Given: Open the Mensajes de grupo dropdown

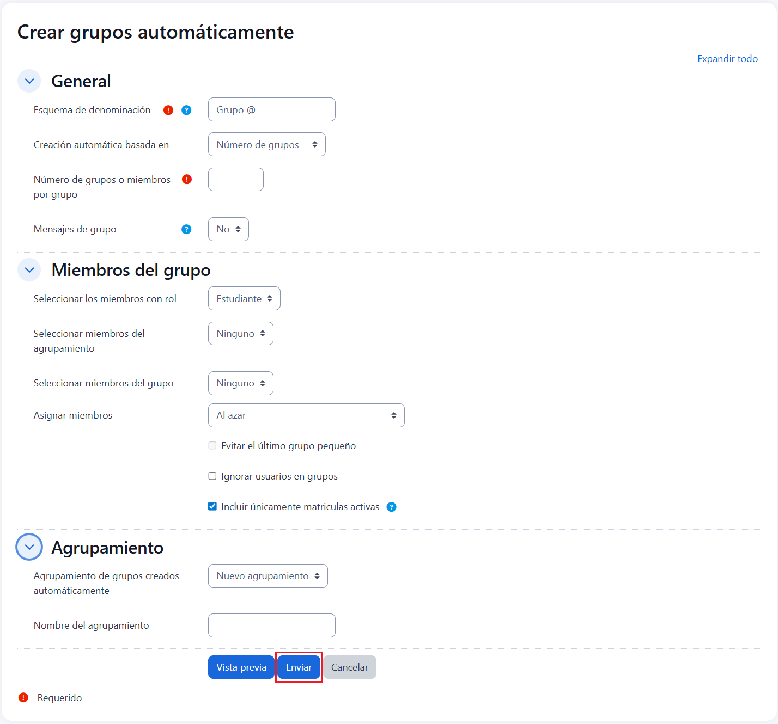Looking at the screenshot, I should 228,229.
